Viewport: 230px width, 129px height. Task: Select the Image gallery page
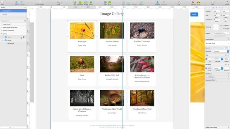coord(13,11)
